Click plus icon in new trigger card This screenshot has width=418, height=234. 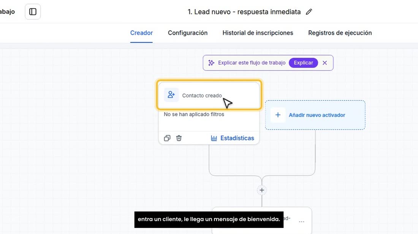coord(278,115)
